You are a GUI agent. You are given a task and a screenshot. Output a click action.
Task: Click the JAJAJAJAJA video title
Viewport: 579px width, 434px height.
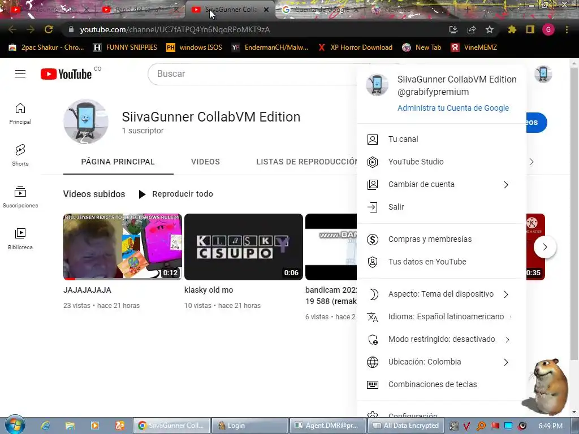point(87,290)
